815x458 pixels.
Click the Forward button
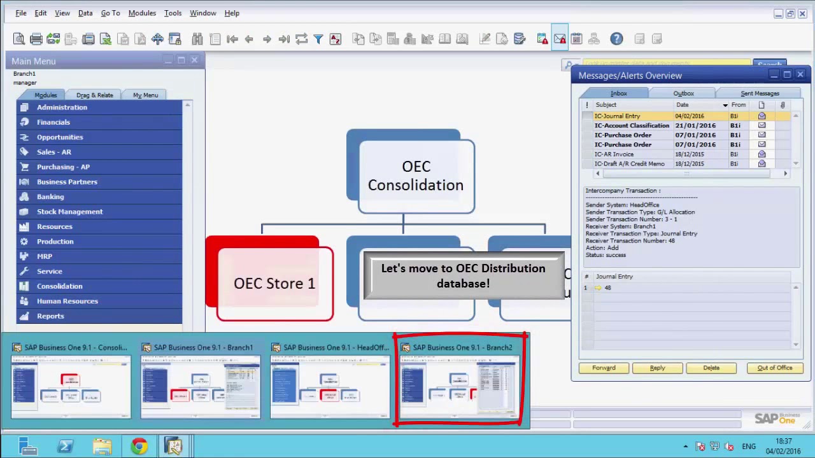604,368
